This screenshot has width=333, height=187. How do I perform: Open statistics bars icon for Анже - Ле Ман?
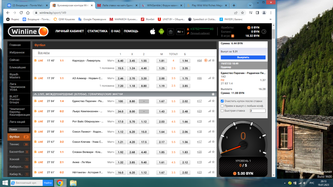coord(209,162)
